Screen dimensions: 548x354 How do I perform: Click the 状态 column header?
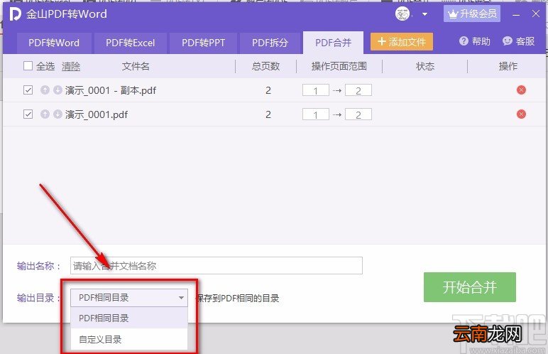click(x=425, y=66)
